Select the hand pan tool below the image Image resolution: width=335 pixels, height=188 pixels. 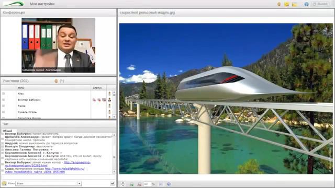[x=123, y=184]
